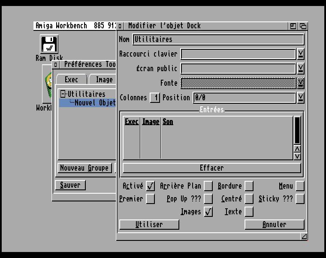
Task: Disable the Images checkbox
Action: click(x=208, y=212)
